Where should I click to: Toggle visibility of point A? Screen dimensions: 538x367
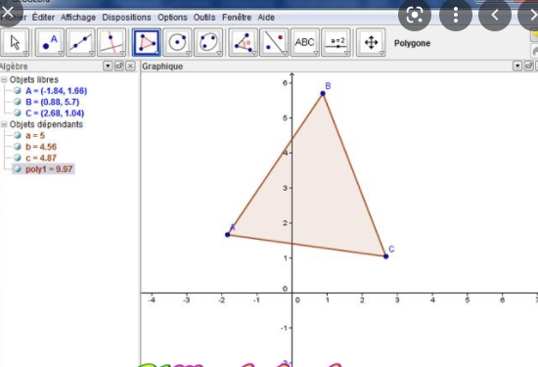(18, 91)
